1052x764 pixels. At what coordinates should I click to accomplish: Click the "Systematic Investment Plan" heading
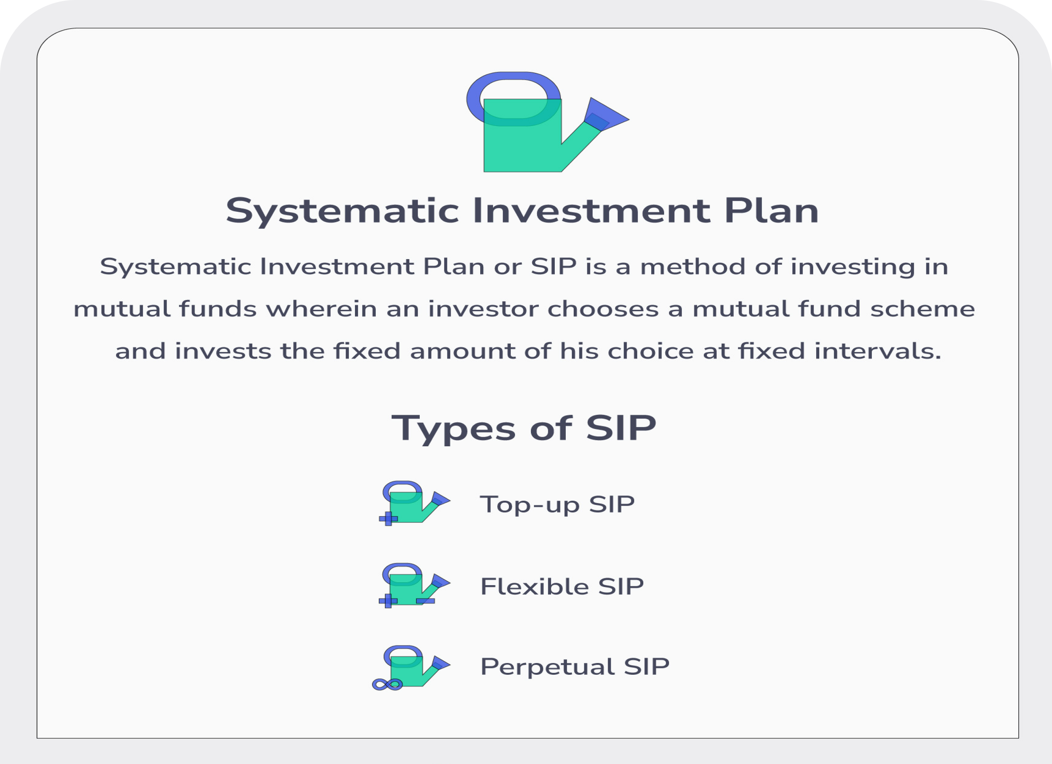(522, 211)
